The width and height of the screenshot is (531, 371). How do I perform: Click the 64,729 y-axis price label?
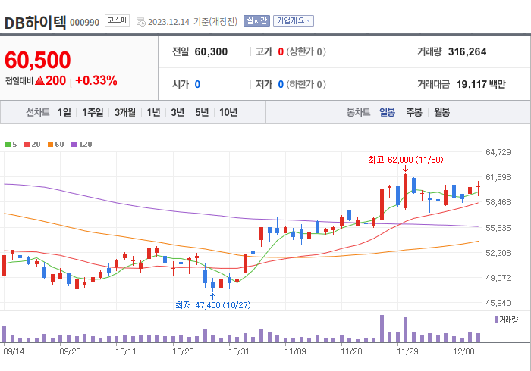tap(498, 152)
